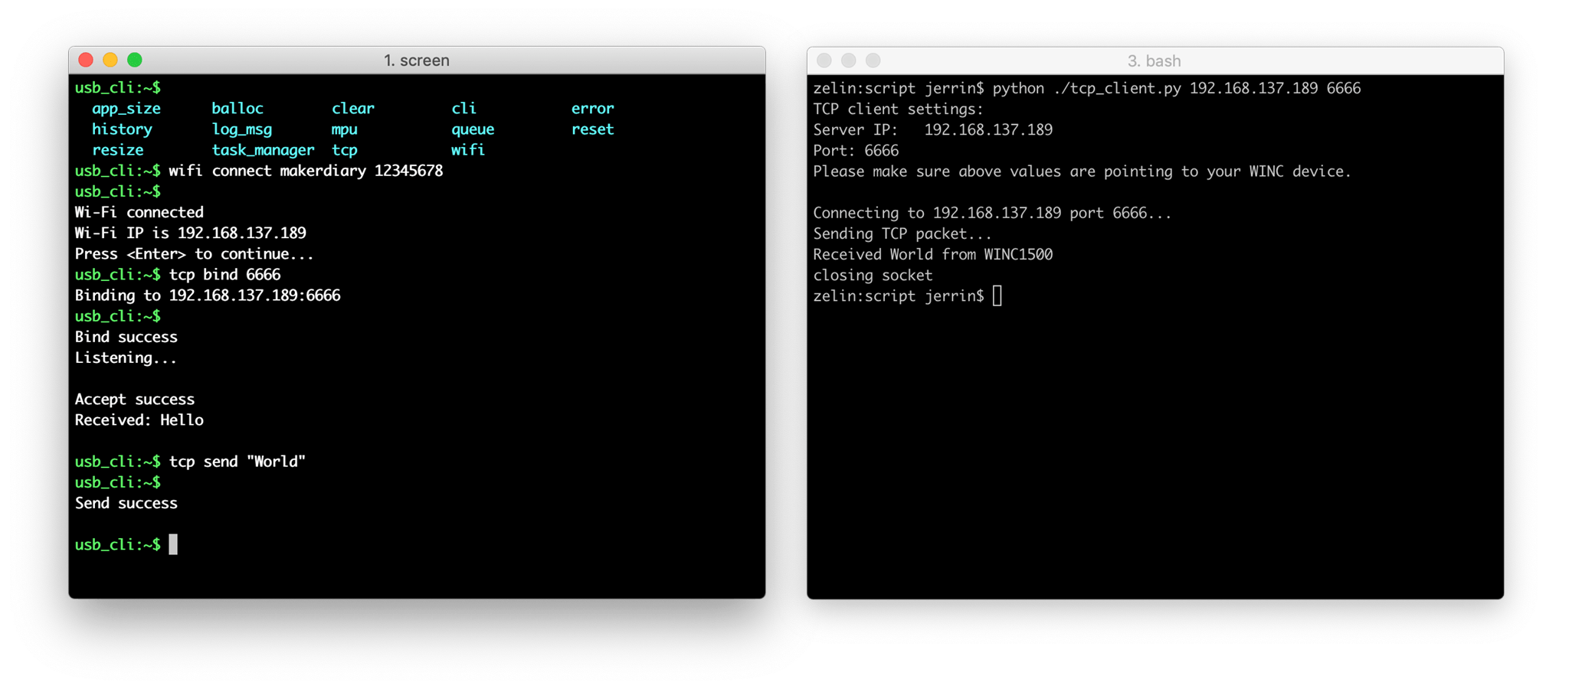Click the clear command entry
Screen dimensions: 1582x689
click(353, 108)
